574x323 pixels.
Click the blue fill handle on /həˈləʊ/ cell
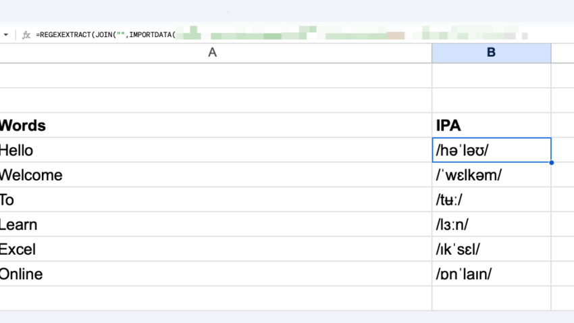coord(551,163)
